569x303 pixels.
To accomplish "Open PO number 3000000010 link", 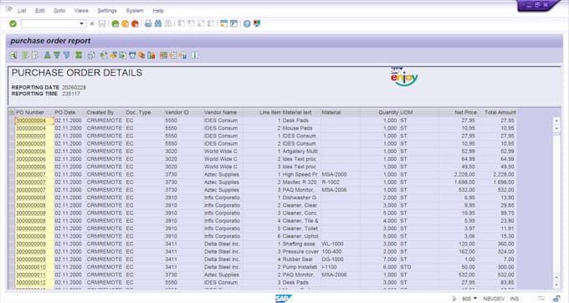I will coord(31,267).
